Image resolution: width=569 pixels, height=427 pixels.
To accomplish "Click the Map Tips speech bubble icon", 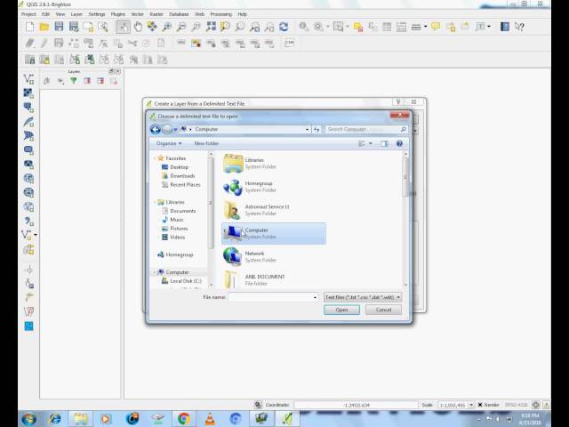I will coord(436,27).
